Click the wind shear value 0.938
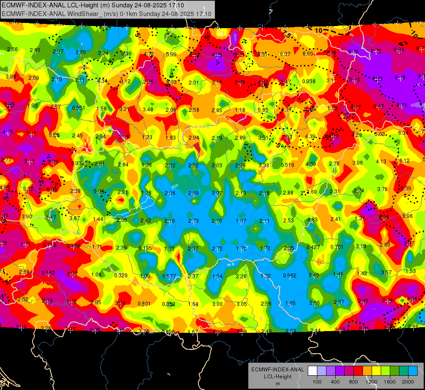 (309, 81)
